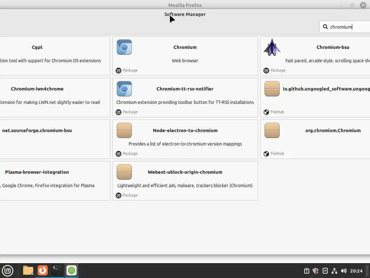Click the Chromium-tt-rss-notifier icon
The width and height of the screenshot is (370, 278).
click(x=124, y=89)
